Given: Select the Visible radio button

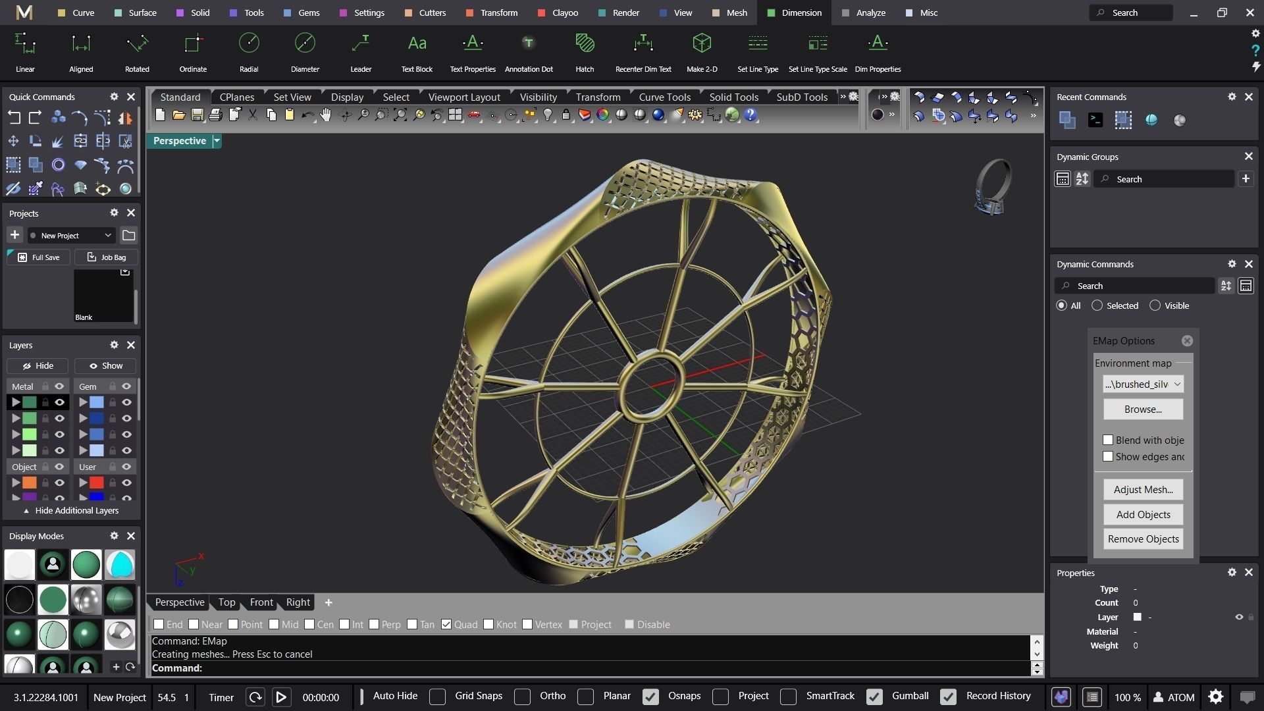Looking at the screenshot, I should click(1155, 305).
